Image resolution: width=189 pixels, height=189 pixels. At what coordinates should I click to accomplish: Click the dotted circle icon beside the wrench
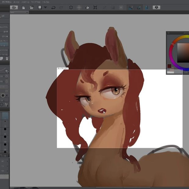click(x=2, y=105)
